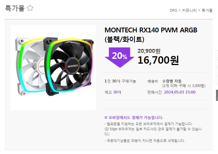Click the topmost white box on right edge
Screen dimensions: 218x154
pos(217,54)
